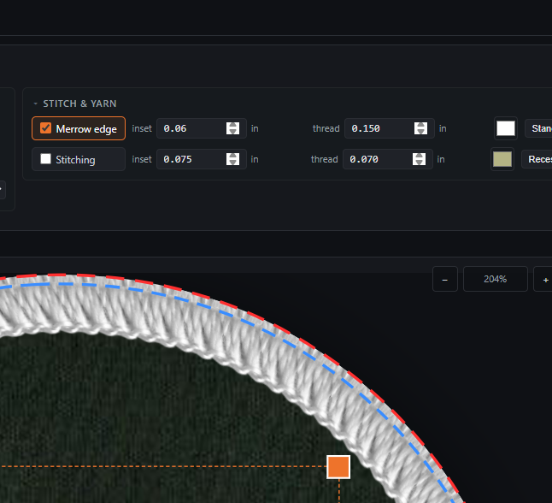The width and height of the screenshot is (552, 503).
Task: Step the Merrow edge inset spinner
Action: pyautogui.click(x=232, y=128)
